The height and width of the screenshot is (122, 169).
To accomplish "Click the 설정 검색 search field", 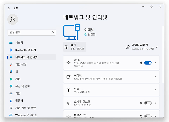I will tap(31, 32).
